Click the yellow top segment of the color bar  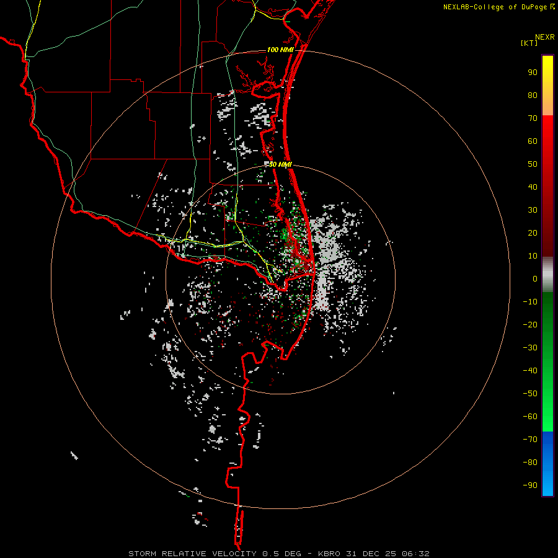(547, 86)
